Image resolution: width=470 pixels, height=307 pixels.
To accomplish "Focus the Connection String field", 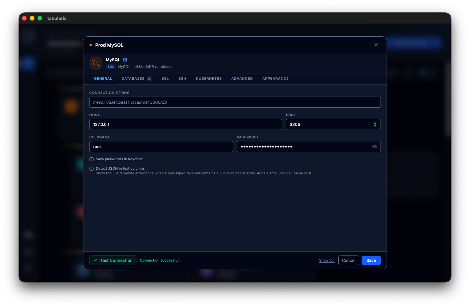I will [x=235, y=102].
